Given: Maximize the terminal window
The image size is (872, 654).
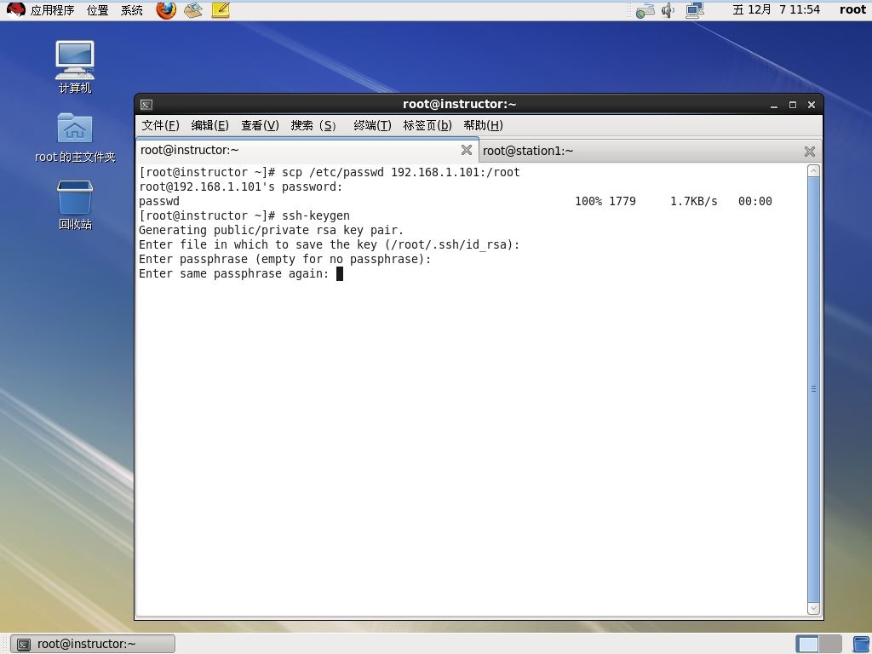Looking at the screenshot, I should pyautogui.click(x=793, y=105).
